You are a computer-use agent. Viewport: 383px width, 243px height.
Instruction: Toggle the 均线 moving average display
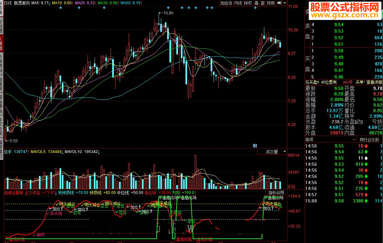(238, 3)
